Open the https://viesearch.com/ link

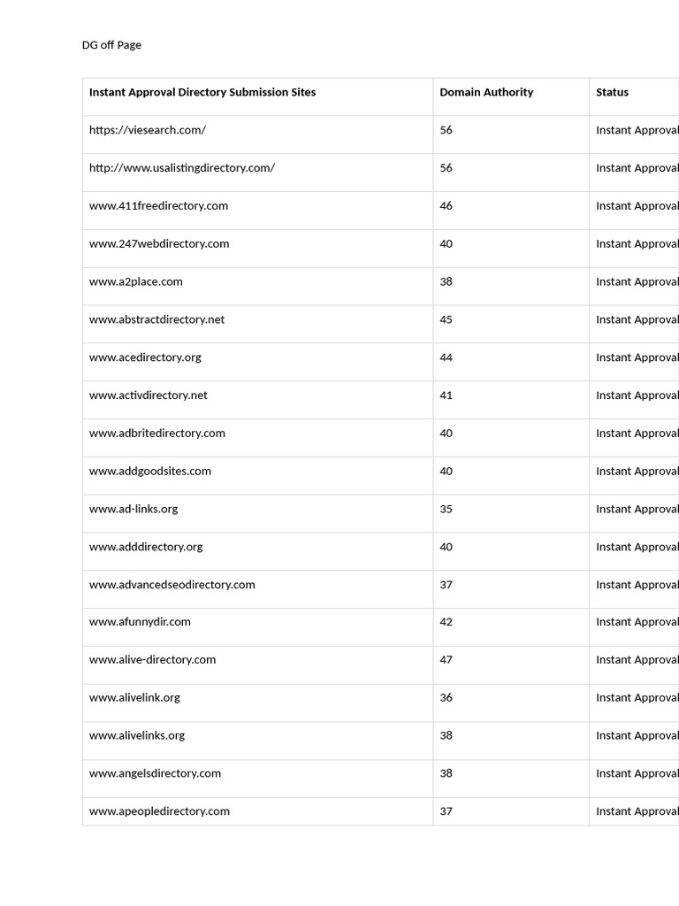pos(147,130)
